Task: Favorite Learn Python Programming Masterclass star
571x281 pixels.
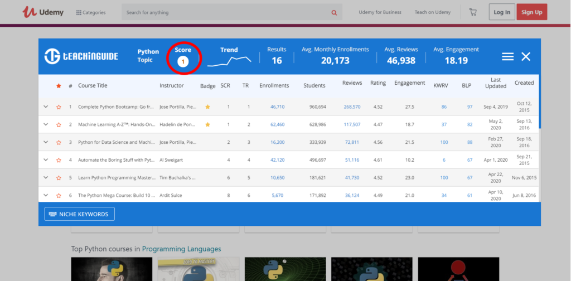Action: 59,178
